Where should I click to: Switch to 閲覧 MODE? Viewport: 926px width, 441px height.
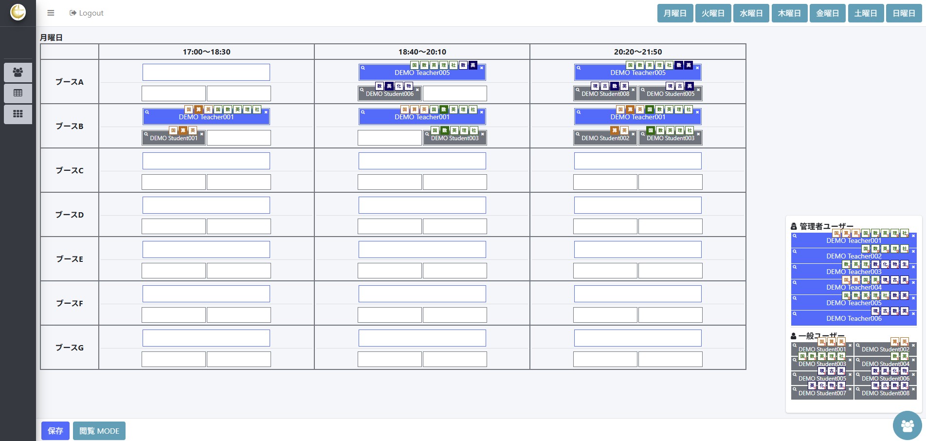pyautogui.click(x=99, y=431)
